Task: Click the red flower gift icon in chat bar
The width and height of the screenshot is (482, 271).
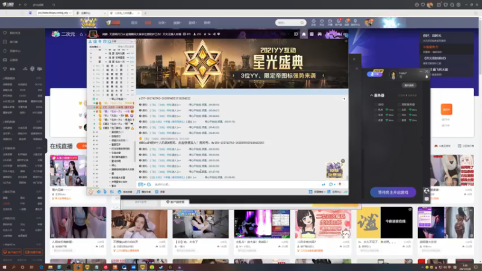Action: pyautogui.click(x=340, y=184)
